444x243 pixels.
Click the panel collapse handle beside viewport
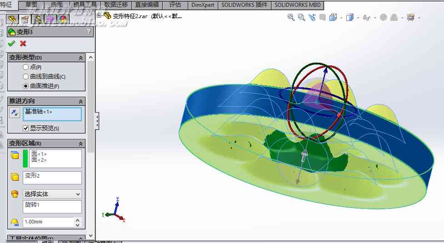click(97, 121)
